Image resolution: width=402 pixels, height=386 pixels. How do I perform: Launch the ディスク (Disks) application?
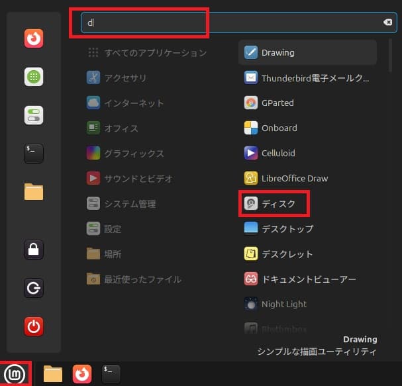(308, 204)
